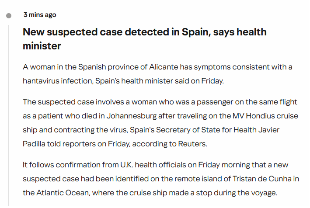Click the 'Reuters' source mention
310x208 pixels.
point(192,144)
